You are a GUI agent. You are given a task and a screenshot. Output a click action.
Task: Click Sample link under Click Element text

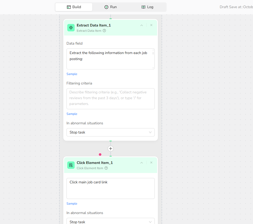tap(72, 204)
